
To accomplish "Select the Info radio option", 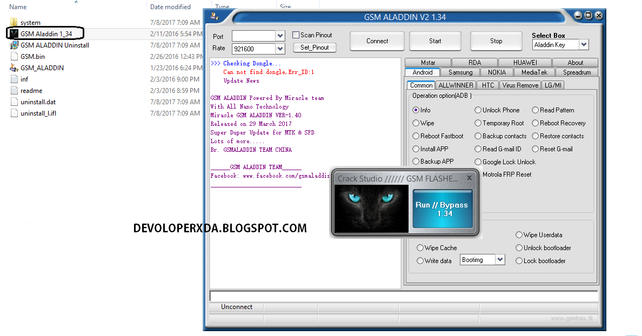I will [416, 110].
